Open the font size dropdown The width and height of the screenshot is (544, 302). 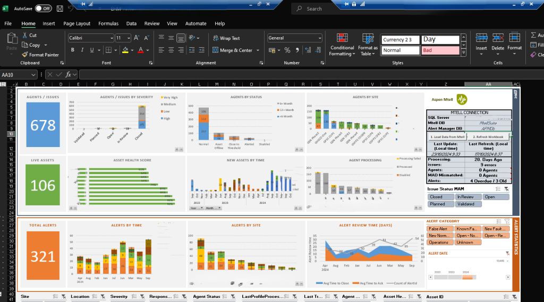[129, 38]
